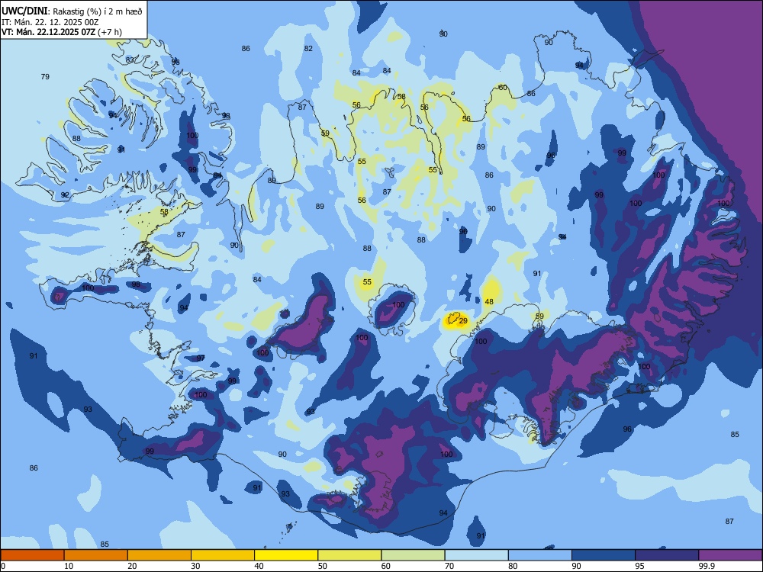Click the "10" color scale label
Image resolution: width=763 pixels, height=572 pixels.
(69, 566)
